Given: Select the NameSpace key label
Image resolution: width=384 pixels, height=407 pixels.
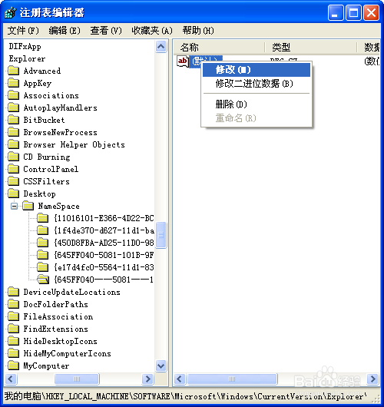Looking at the screenshot, I should pos(59,206).
